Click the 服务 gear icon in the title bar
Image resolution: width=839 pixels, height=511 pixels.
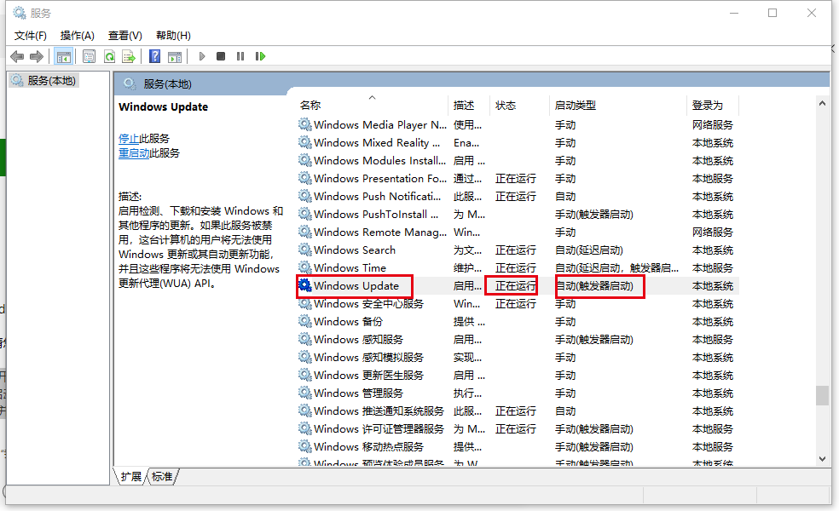pyautogui.click(x=20, y=13)
